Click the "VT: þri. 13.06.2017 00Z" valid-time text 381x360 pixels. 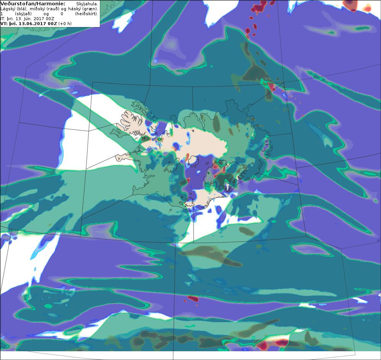tap(29, 24)
